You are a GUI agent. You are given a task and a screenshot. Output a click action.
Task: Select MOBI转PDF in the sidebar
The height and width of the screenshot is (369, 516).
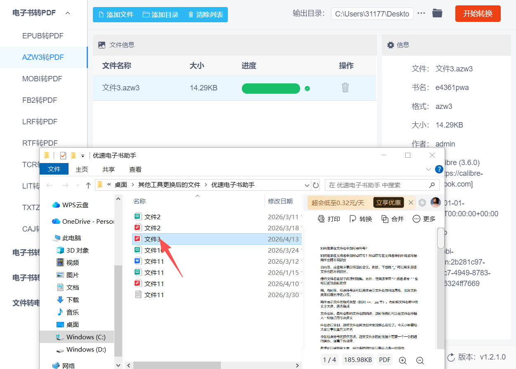tap(43, 79)
